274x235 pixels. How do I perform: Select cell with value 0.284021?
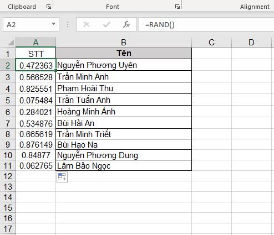[x=36, y=112]
